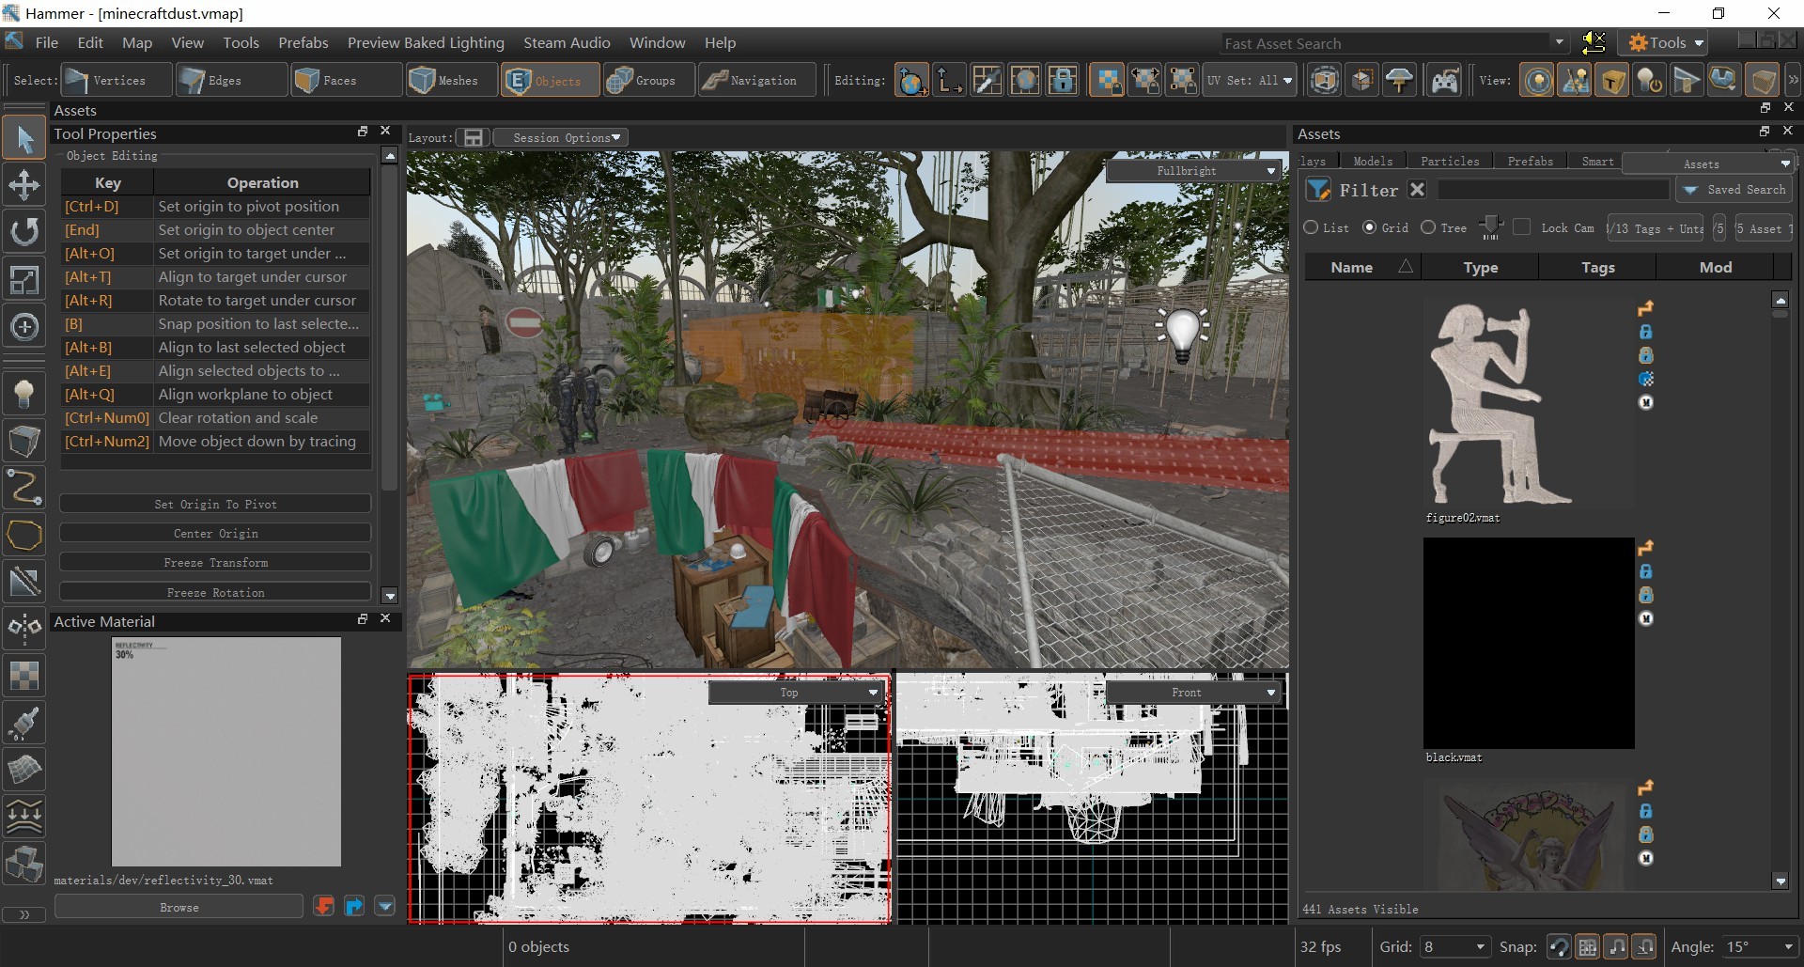Activate the Rotate tool in left sidebar
Image resolution: width=1804 pixels, height=967 pixels.
[24, 231]
